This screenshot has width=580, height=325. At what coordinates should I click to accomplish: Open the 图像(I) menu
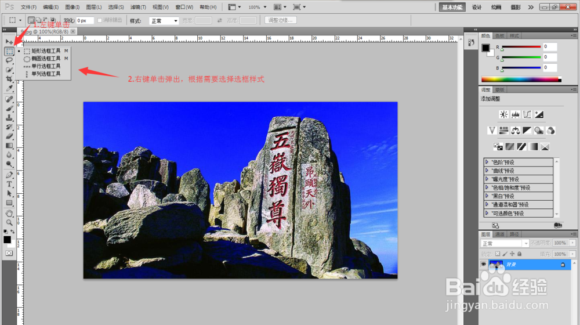(72, 7)
